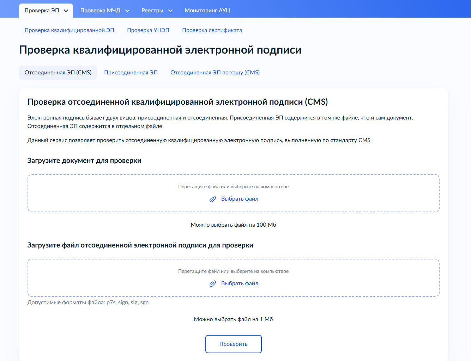Click the paperclip icon in signature upload area
Screen dimensions: 471x361
click(x=212, y=284)
